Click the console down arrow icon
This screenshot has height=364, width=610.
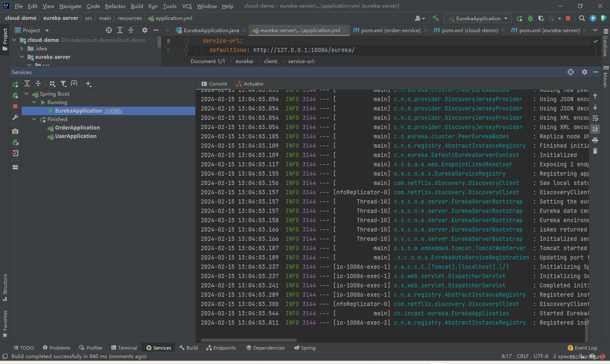[595, 107]
